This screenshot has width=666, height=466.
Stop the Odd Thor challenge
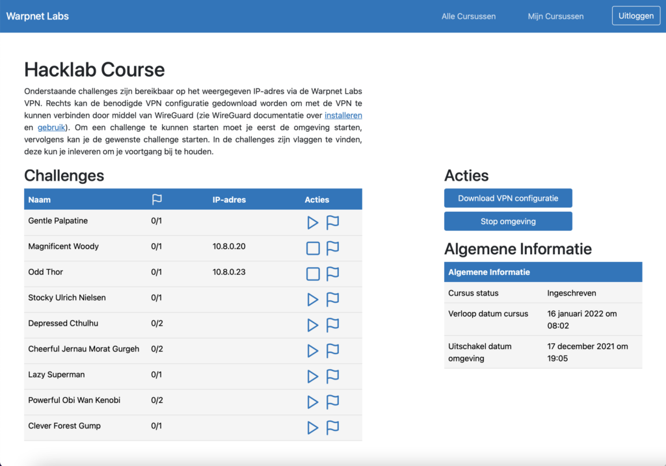coord(313,274)
